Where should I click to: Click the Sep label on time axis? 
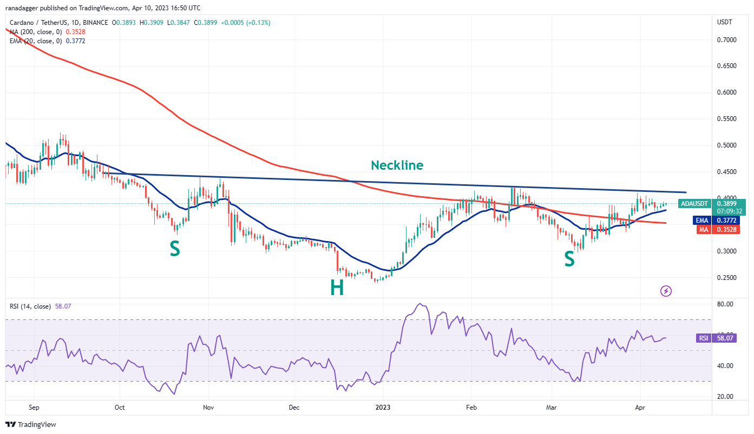point(34,406)
